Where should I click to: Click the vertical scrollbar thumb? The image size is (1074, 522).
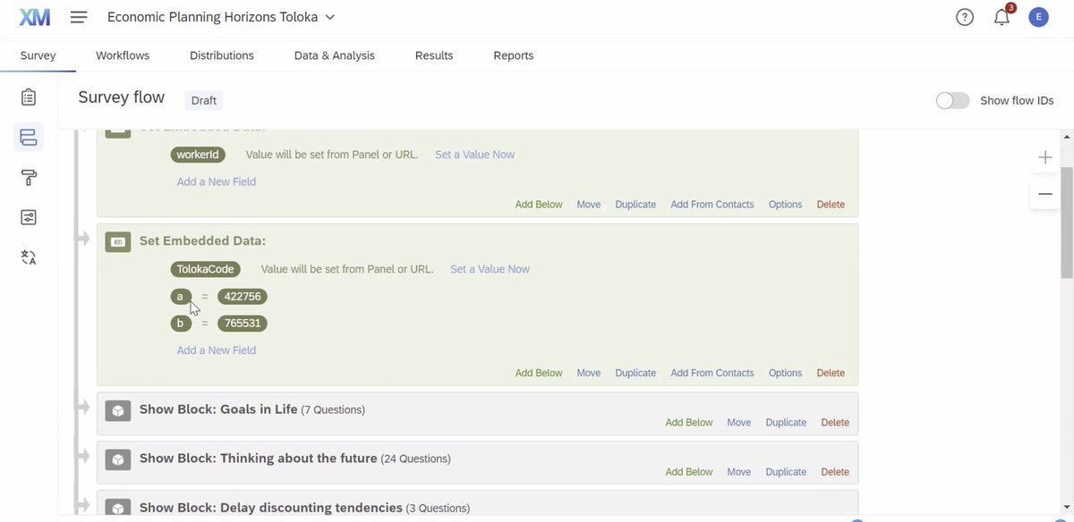pos(1067,223)
